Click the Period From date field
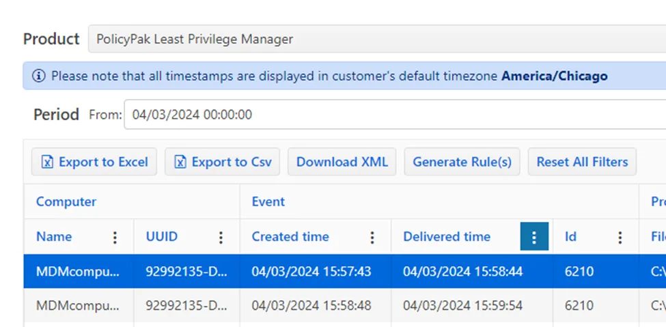The width and height of the screenshot is (666, 327). [x=395, y=115]
